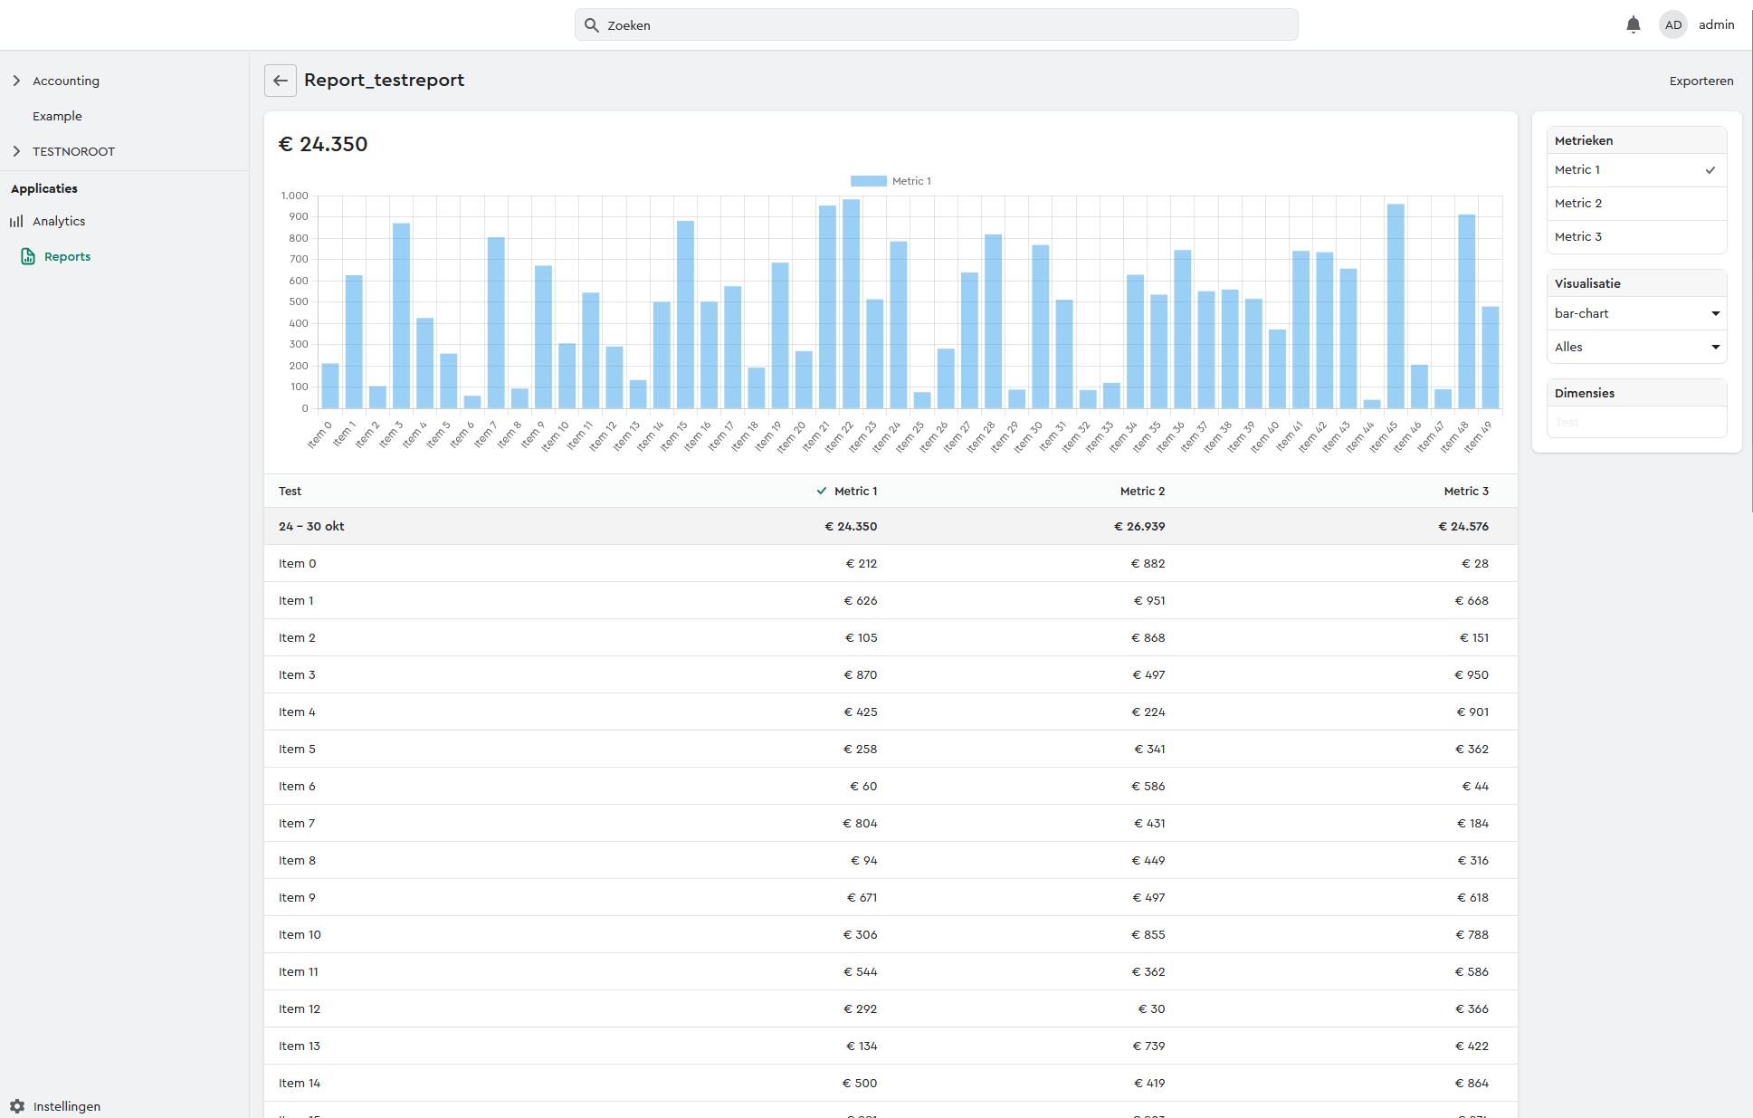Open Instellingen settings link

click(x=67, y=1106)
